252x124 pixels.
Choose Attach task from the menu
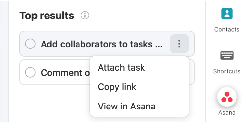(121, 67)
